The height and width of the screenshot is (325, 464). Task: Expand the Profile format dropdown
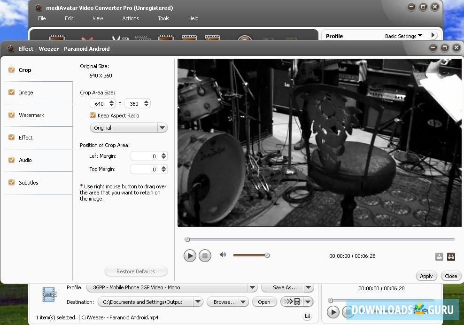tap(253, 288)
